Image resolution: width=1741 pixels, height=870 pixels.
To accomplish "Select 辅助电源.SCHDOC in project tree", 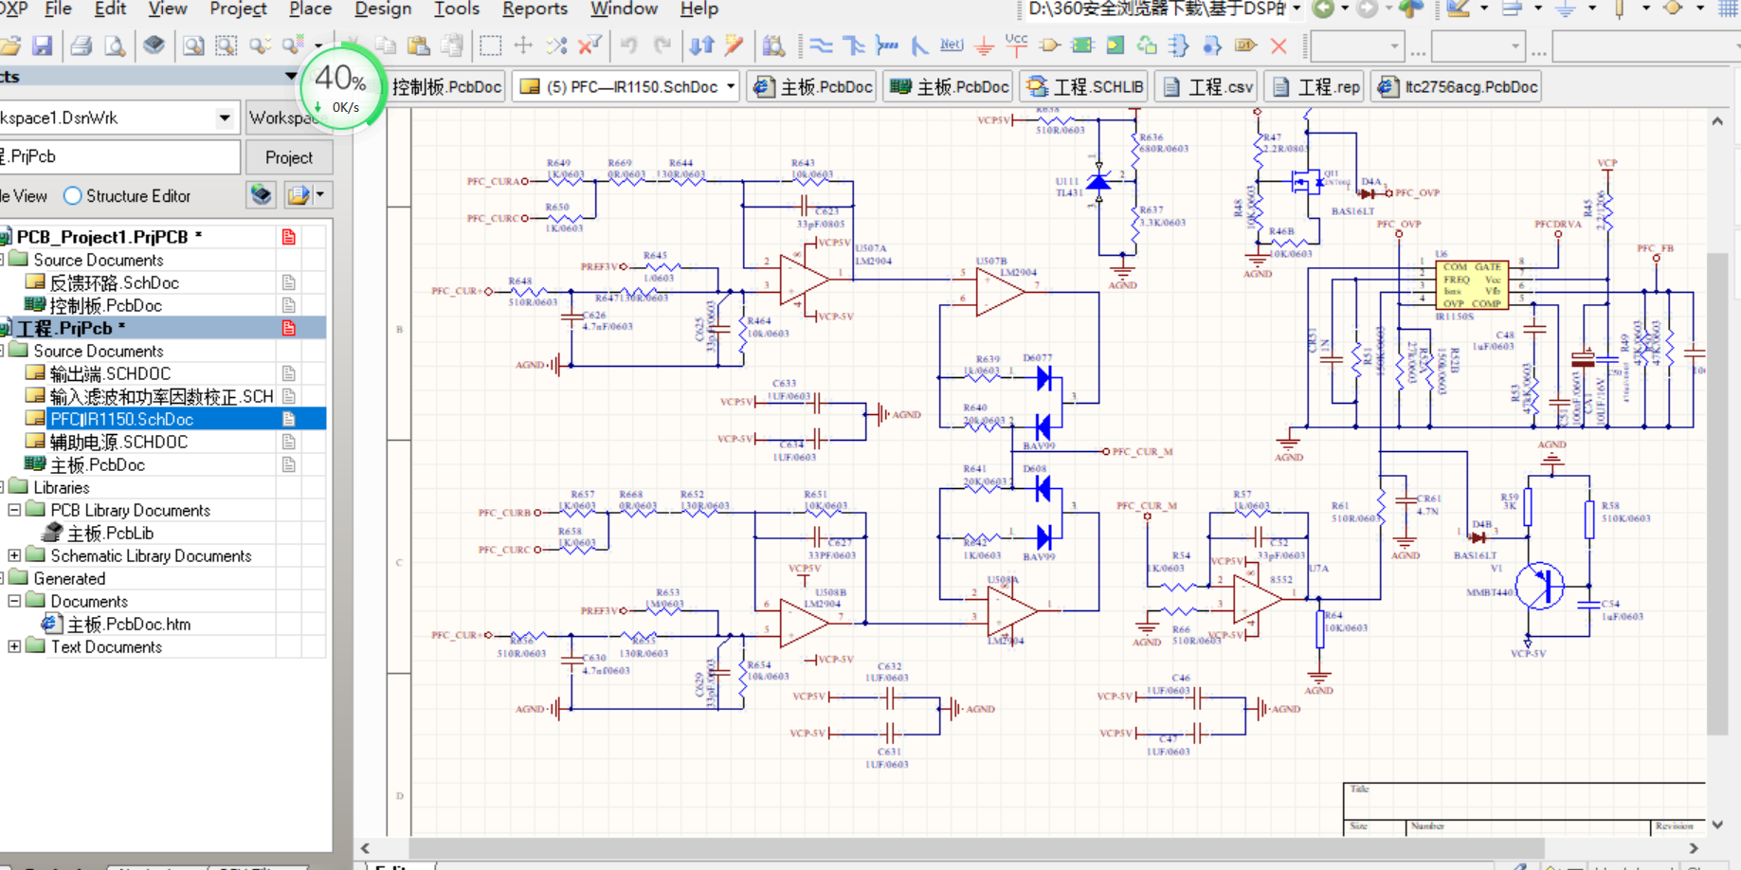I will tap(118, 442).
